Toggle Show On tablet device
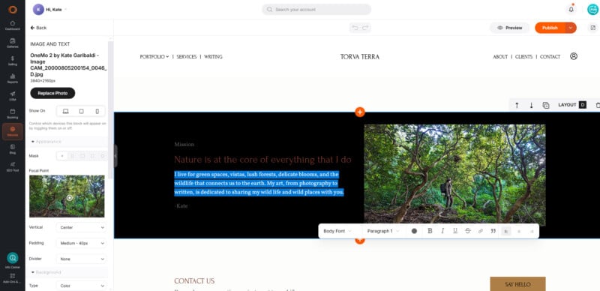The width and height of the screenshot is (600, 291). click(x=81, y=111)
